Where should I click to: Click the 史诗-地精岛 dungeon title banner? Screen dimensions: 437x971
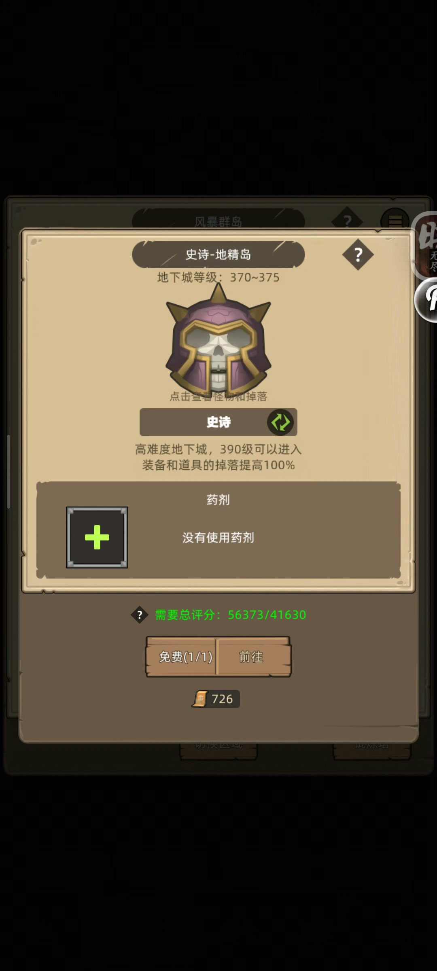(x=218, y=254)
